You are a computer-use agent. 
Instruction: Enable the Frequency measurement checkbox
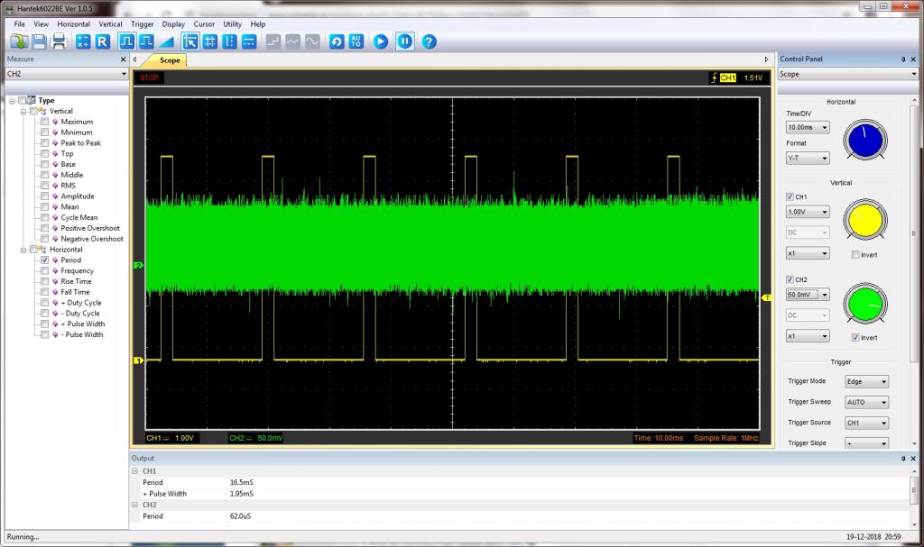click(x=44, y=270)
